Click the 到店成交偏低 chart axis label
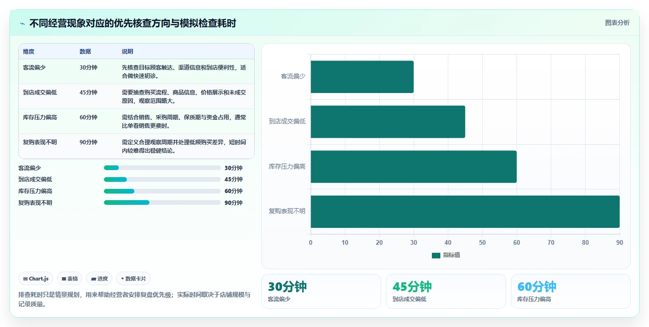 (x=287, y=121)
